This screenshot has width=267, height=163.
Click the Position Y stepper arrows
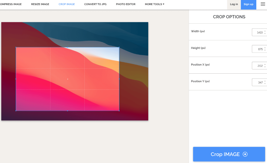265,82
